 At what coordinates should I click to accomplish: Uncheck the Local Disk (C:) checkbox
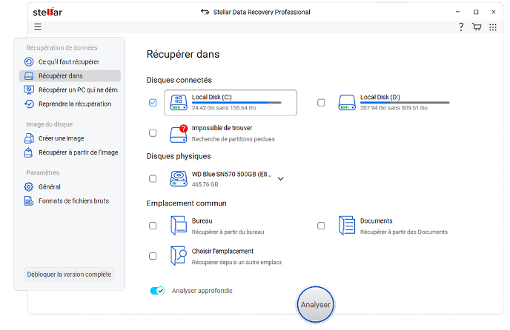click(153, 103)
